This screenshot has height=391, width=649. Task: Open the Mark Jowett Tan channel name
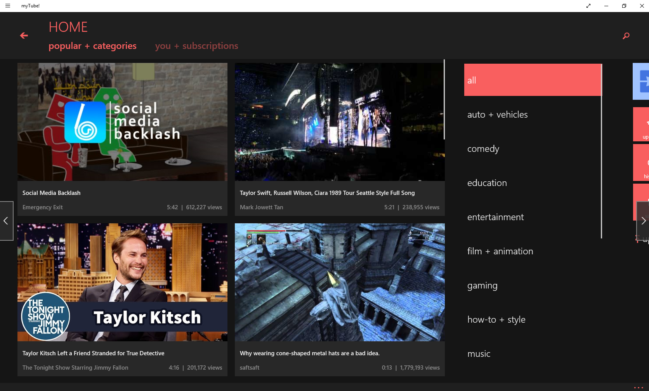(261, 207)
